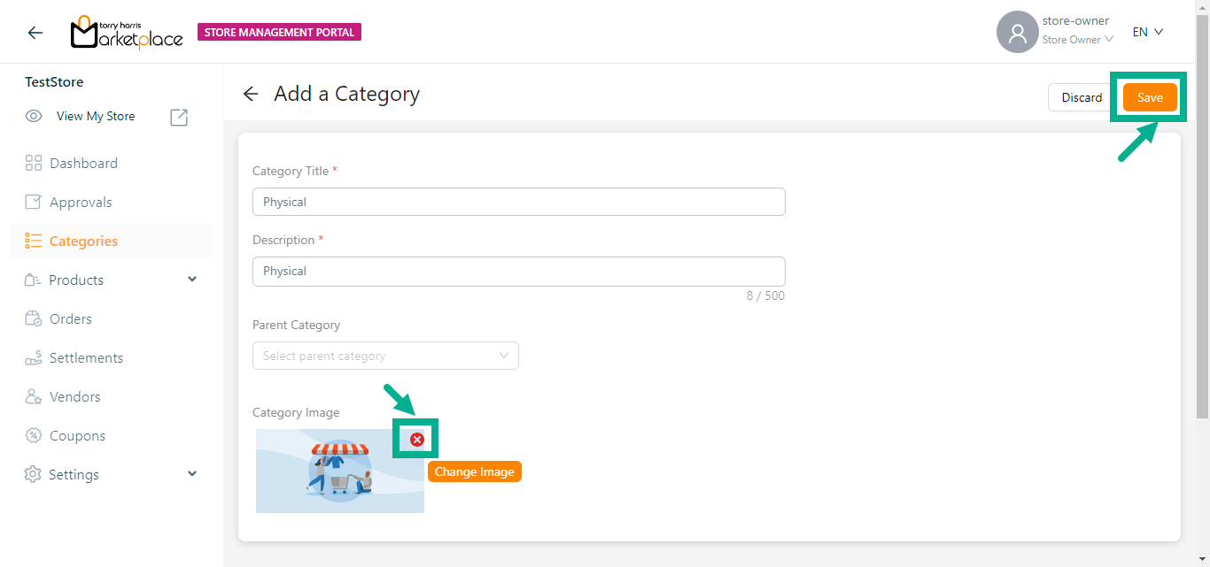Viewport: 1210px width, 567px height.
Task: Click the Discard button
Action: [1082, 97]
